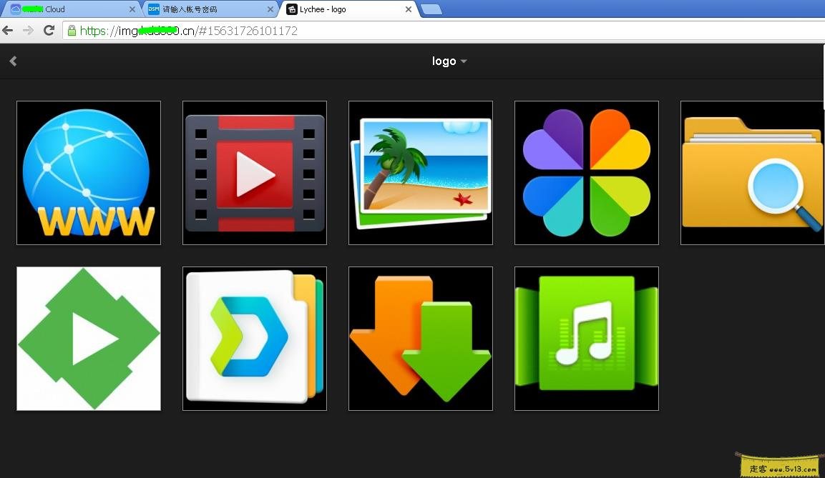This screenshot has height=478, width=825.
Task: Select the white document with blue-green D logo
Action: coord(255,339)
